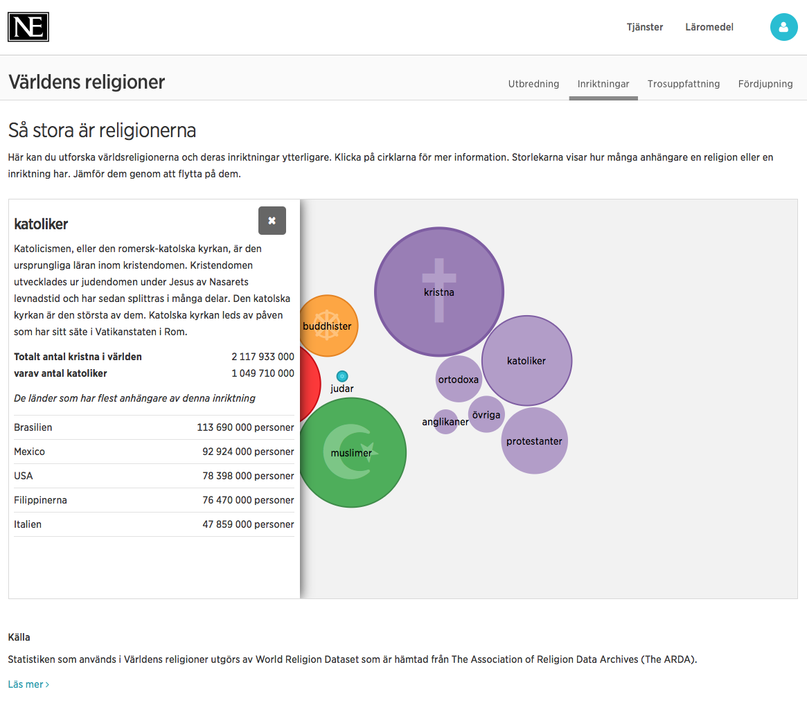Viewport: 807px width, 703px height.
Task: Select the protestanter bubble
Action: 534,441
